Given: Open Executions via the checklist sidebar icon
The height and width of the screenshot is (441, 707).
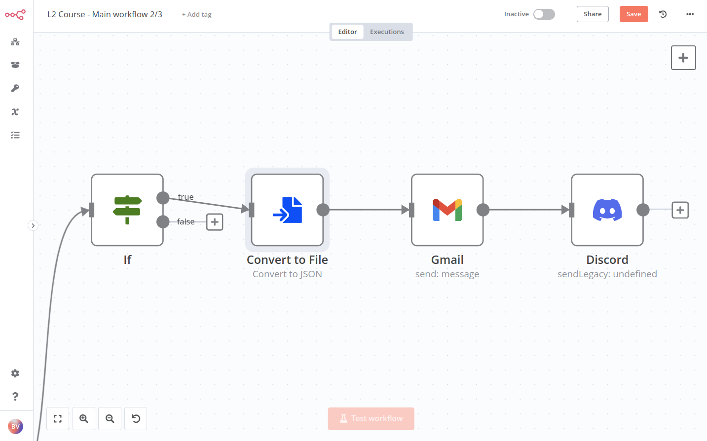Looking at the screenshot, I should coord(15,135).
